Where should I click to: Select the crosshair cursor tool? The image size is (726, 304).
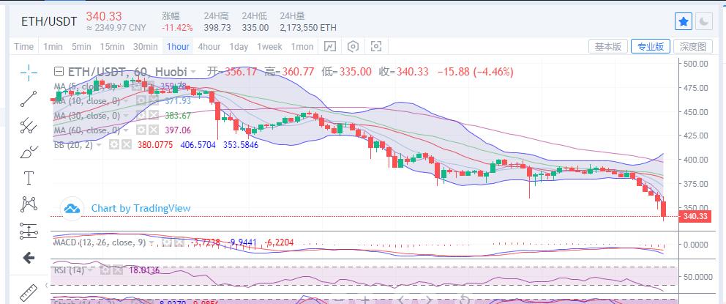click(29, 72)
